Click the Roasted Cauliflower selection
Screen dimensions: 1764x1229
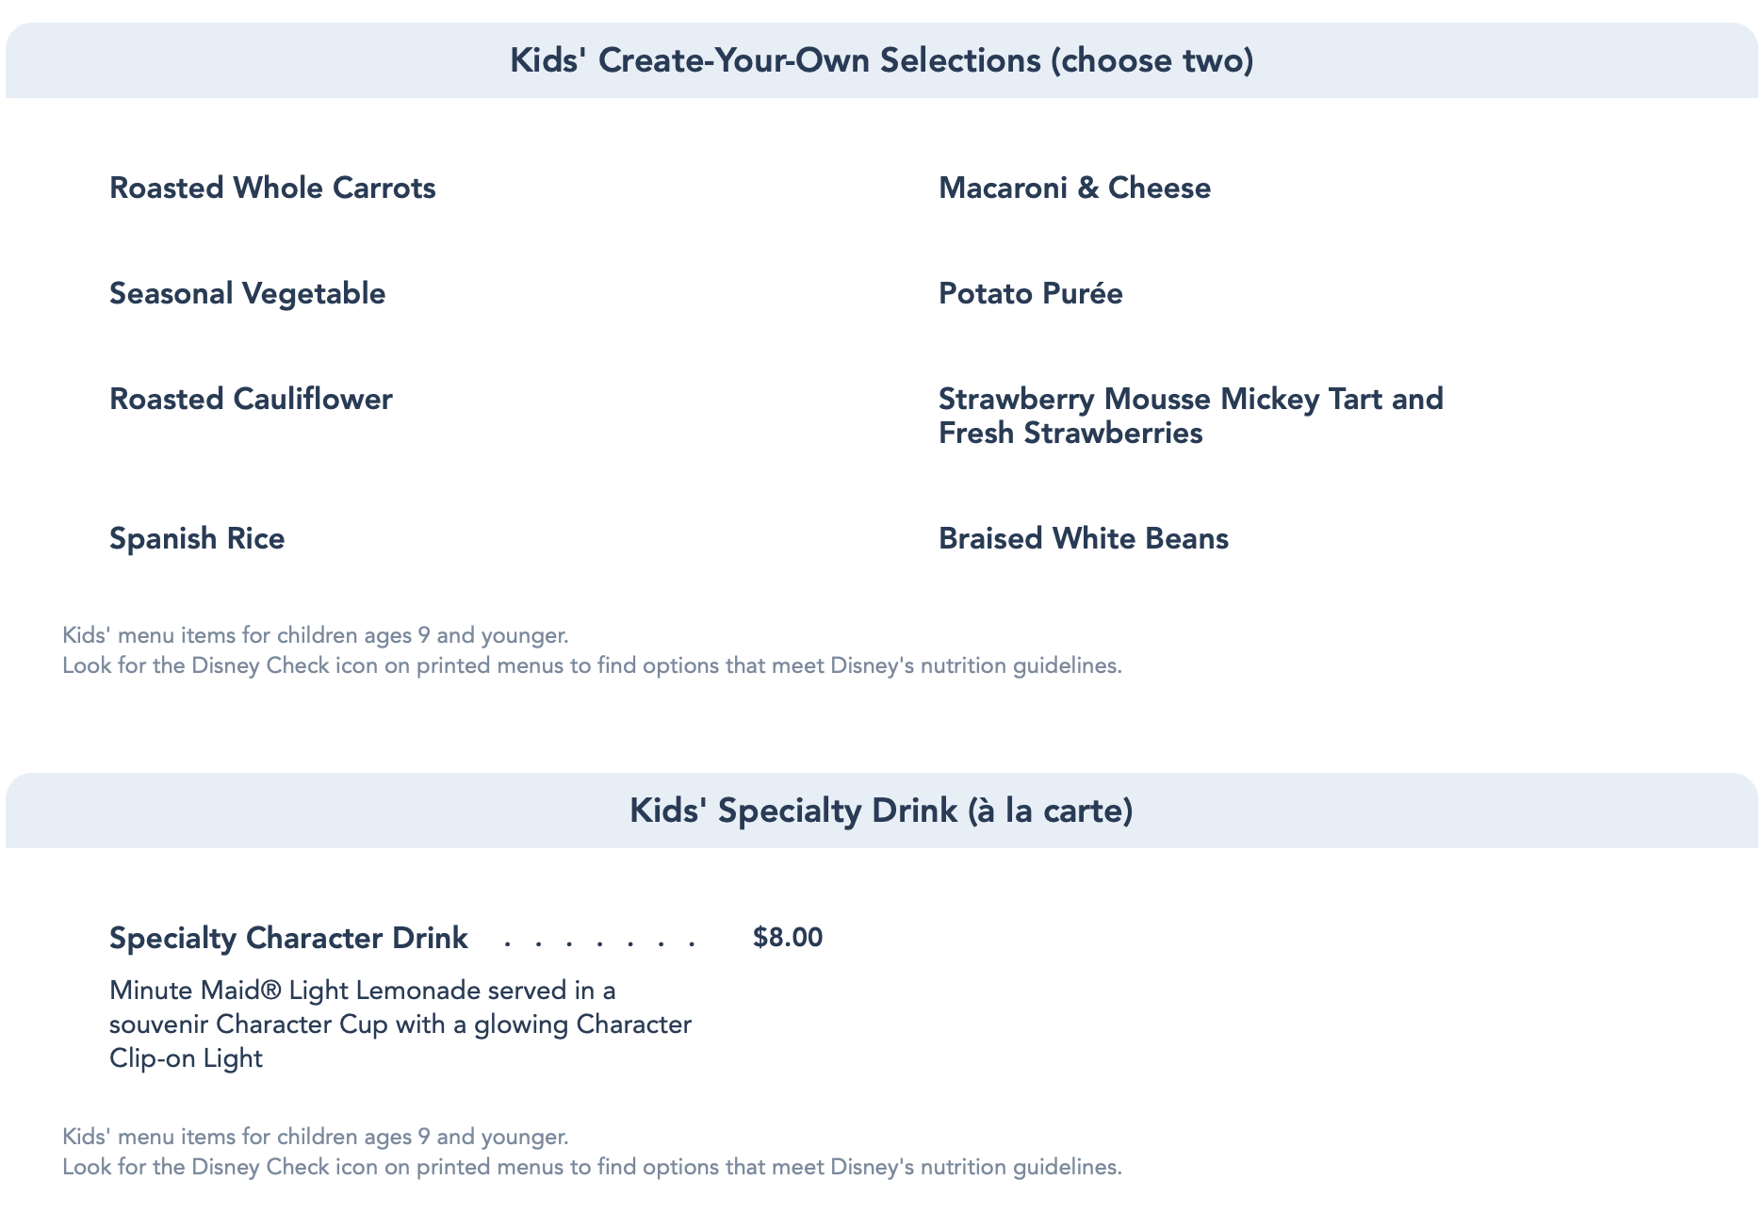(x=251, y=400)
